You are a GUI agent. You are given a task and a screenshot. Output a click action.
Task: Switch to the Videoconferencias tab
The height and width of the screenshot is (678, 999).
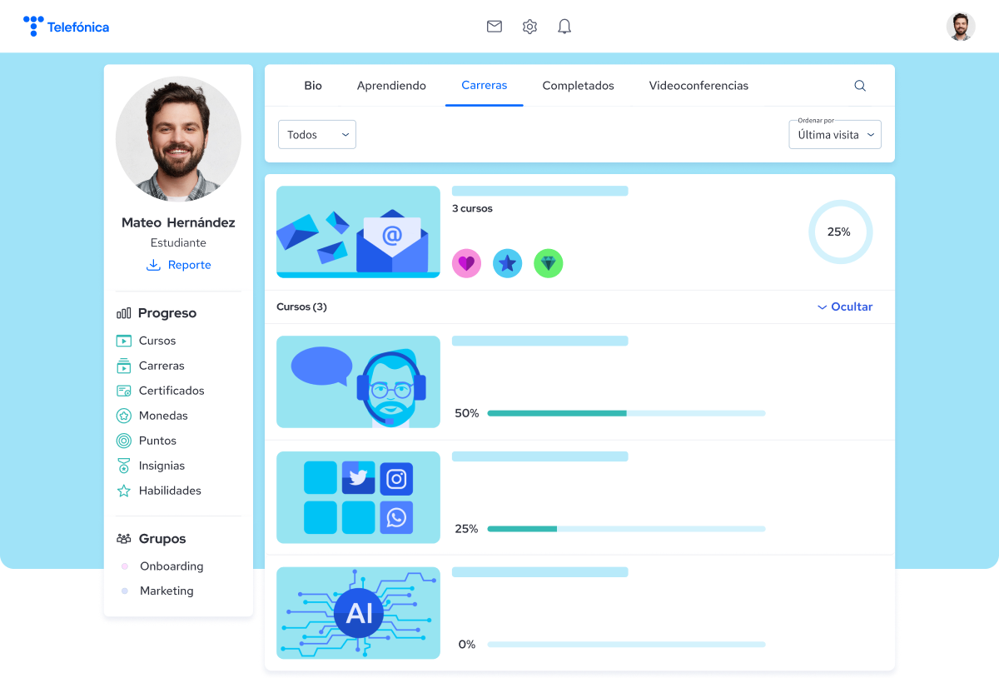click(x=698, y=86)
